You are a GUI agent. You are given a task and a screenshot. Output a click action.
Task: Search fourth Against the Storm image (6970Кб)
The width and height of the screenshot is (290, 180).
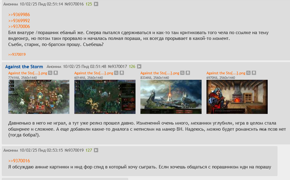(x=248, y=73)
